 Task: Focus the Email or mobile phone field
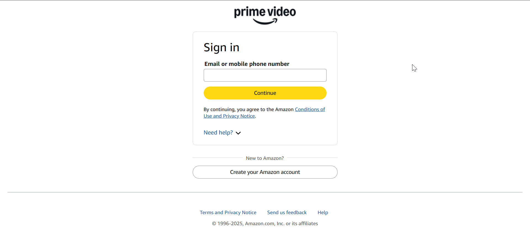tap(265, 75)
